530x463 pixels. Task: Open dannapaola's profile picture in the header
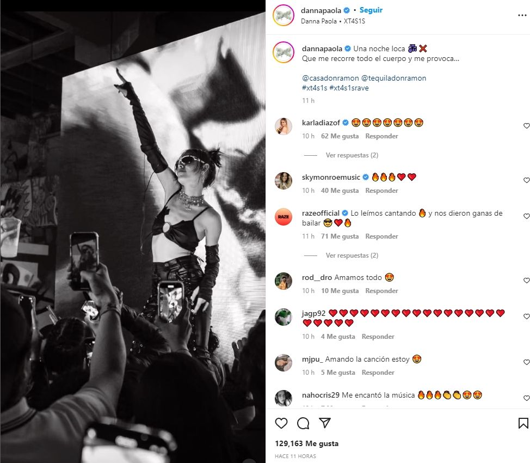click(x=284, y=15)
